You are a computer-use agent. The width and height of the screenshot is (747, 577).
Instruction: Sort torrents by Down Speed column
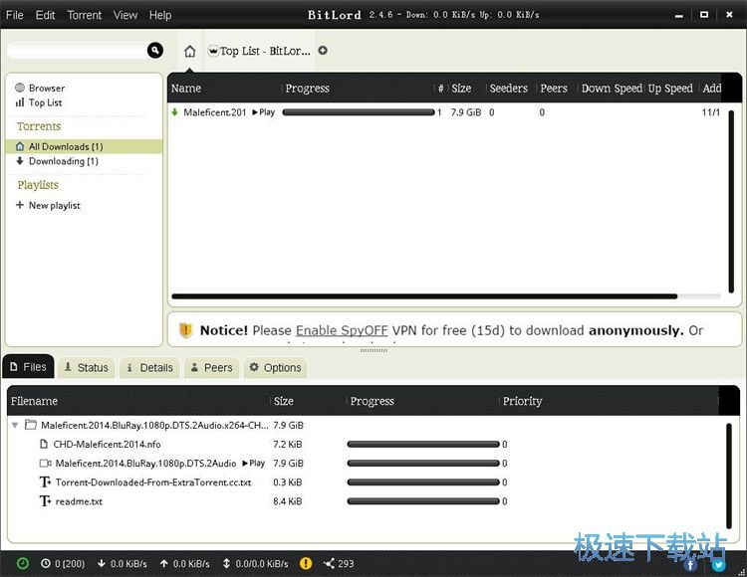click(x=612, y=88)
